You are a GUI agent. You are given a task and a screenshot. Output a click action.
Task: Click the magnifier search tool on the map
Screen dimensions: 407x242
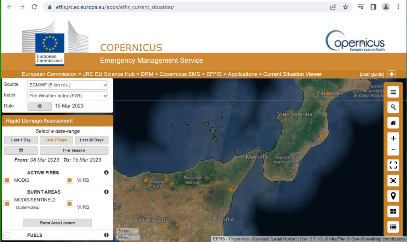[x=393, y=108]
